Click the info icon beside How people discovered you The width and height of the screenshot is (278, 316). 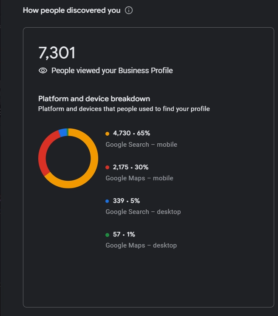pyautogui.click(x=129, y=10)
